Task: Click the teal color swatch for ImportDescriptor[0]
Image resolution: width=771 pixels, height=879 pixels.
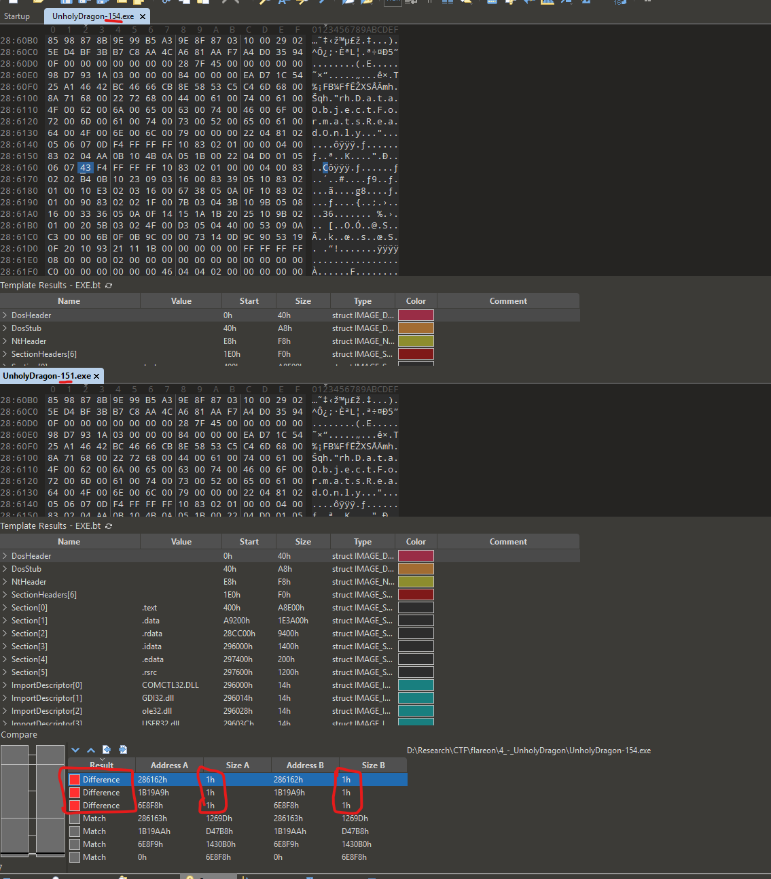Action: pos(416,685)
